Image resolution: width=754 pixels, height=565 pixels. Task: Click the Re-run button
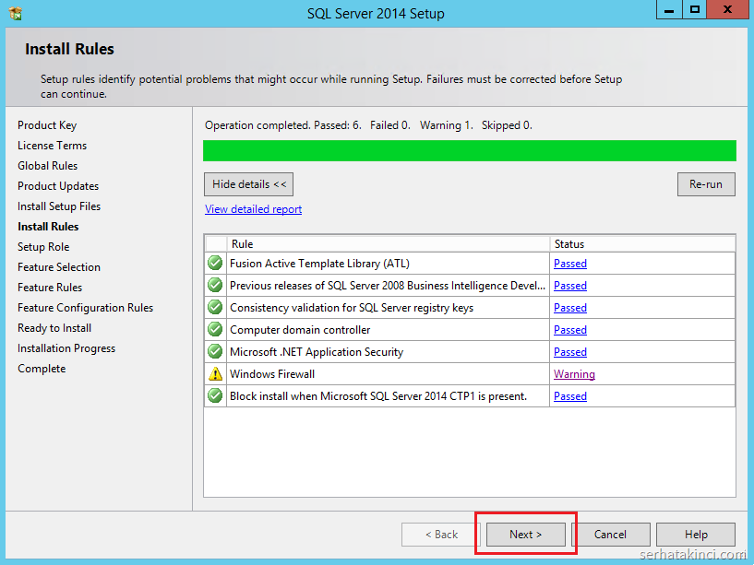pos(706,184)
